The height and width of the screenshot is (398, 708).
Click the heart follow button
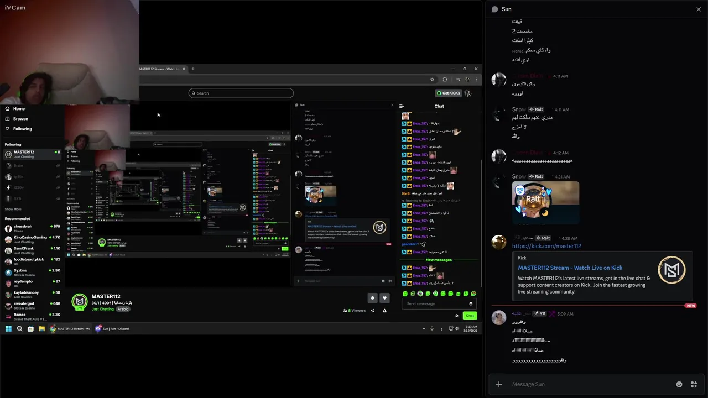[x=384, y=298]
